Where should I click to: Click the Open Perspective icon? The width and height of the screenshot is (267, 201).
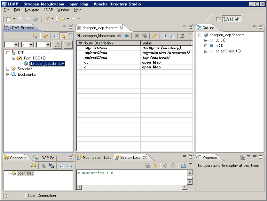pos(218,19)
